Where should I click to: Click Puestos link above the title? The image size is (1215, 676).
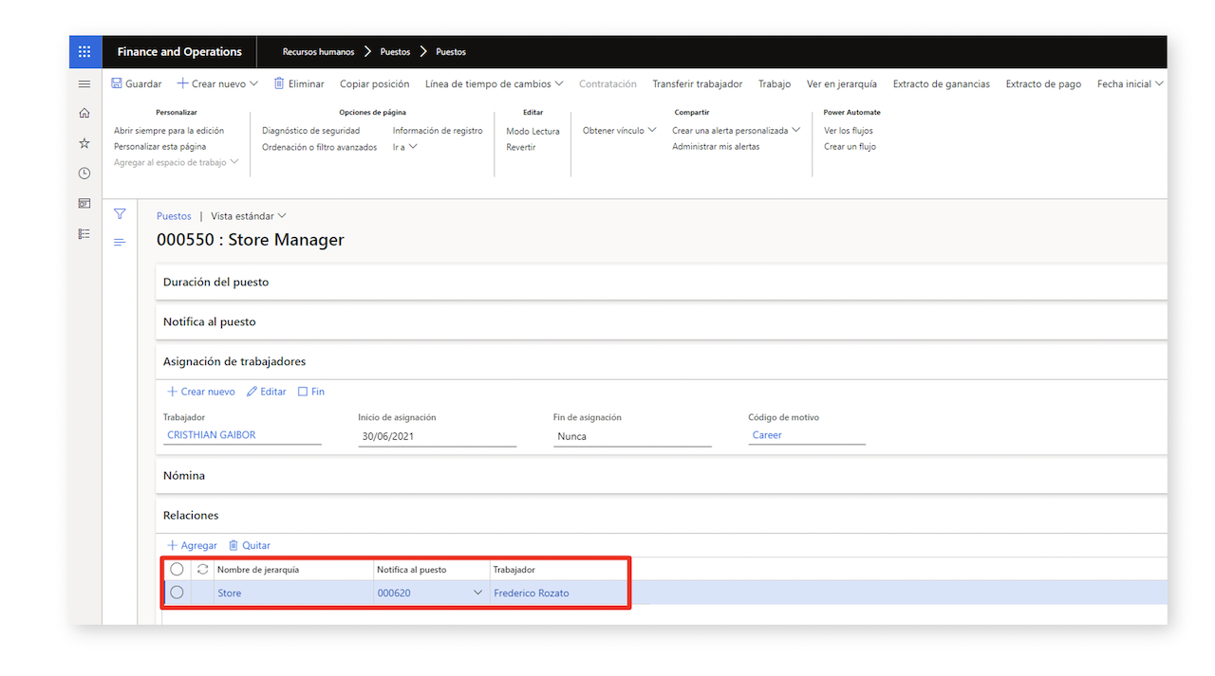(x=174, y=216)
